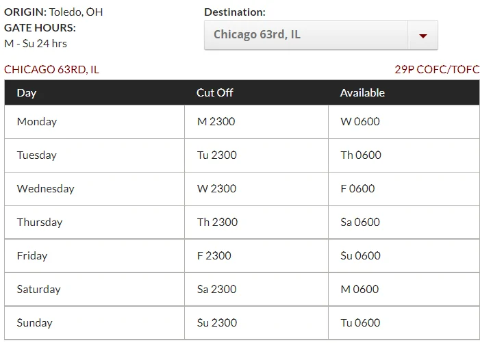Click the CHICAGO 63RD, IL table title
Viewport: 480px width, 343px height.
pyautogui.click(x=51, y=70)
